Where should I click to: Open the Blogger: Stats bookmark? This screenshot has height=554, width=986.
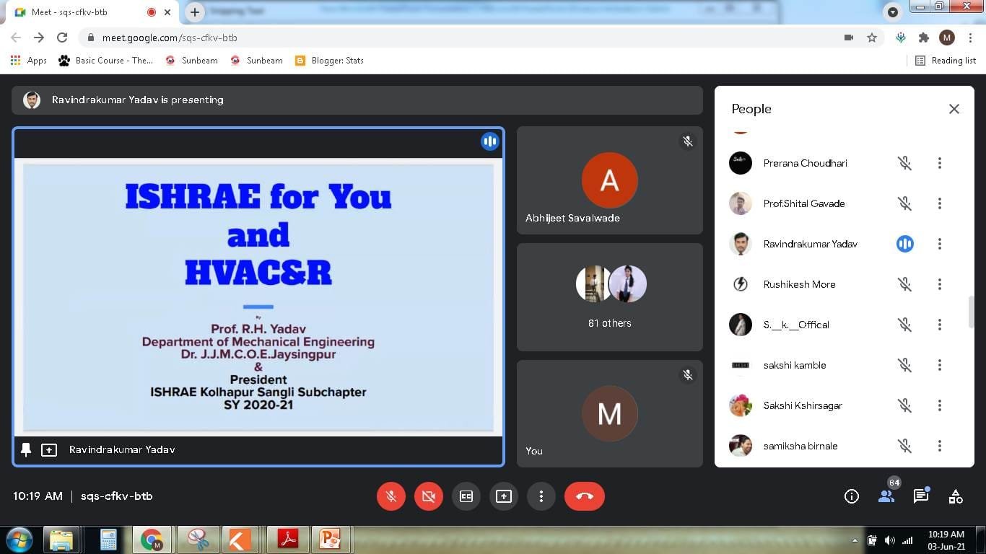(330, 61)
